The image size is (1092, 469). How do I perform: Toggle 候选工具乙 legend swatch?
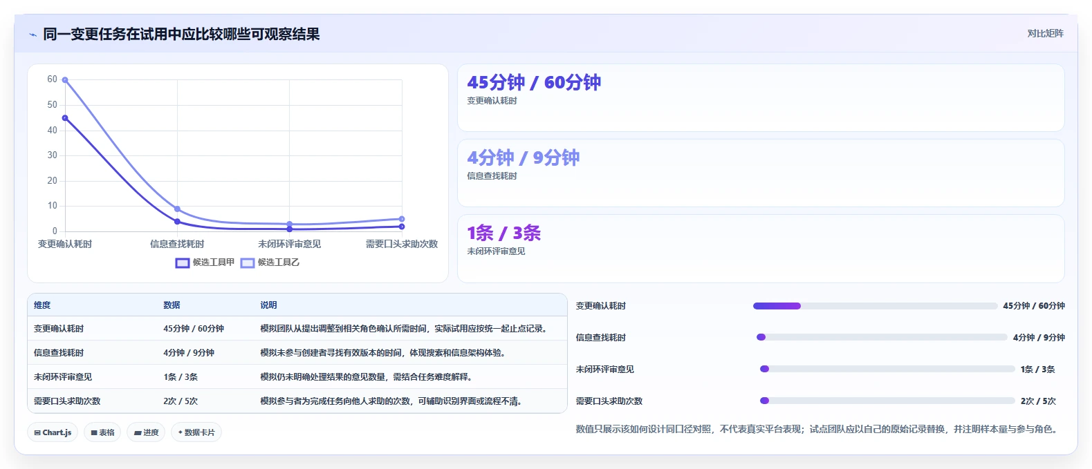(248, 262)
